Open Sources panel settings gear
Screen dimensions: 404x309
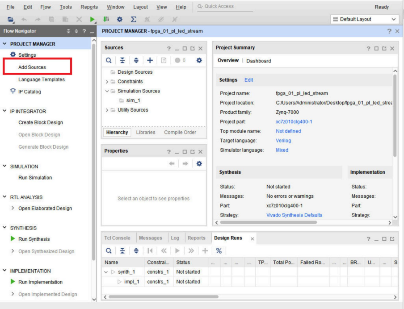click(199, 60)
